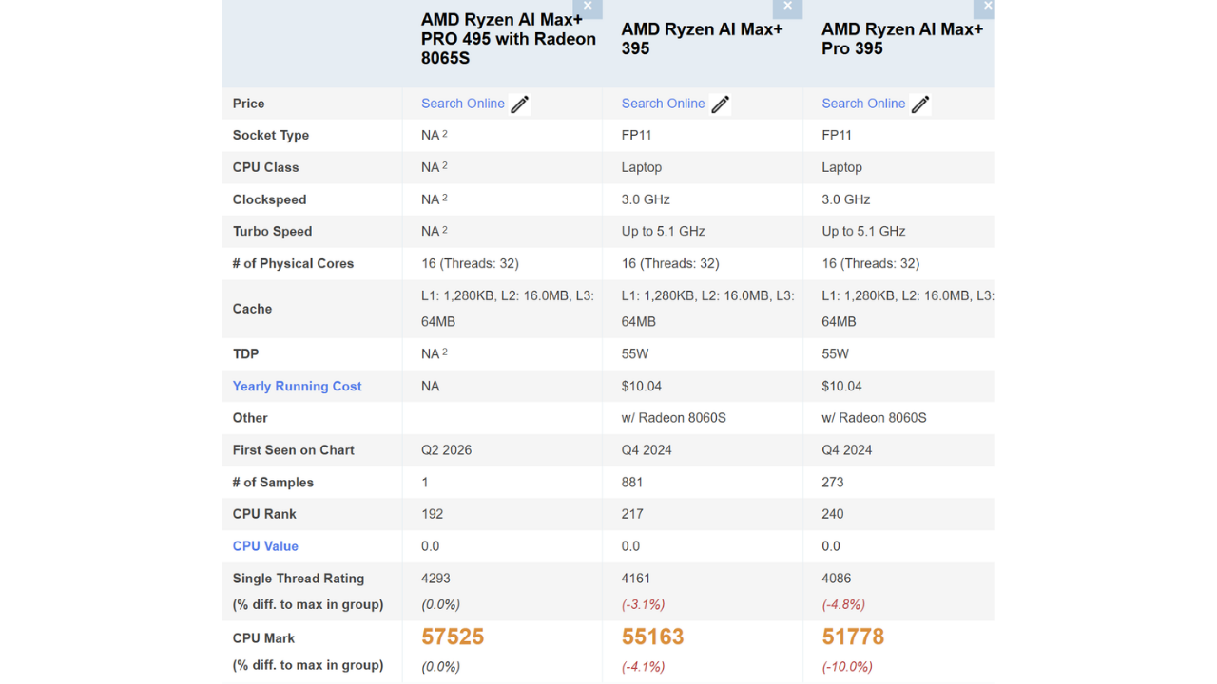Screen dimensions: 1217x684
Task: Click the CPU Mark score 51778
Action: tap(853, 636)
